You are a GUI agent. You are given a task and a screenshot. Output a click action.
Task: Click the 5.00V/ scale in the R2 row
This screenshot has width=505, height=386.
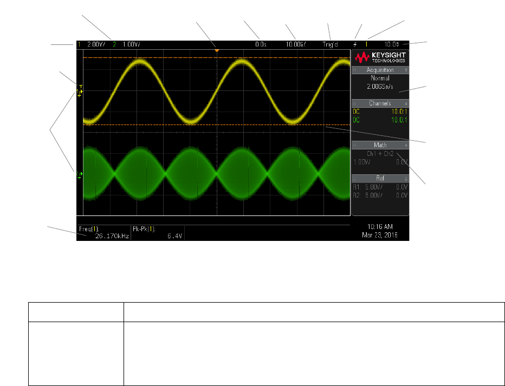pyautogui.click(x=374, y=195)
